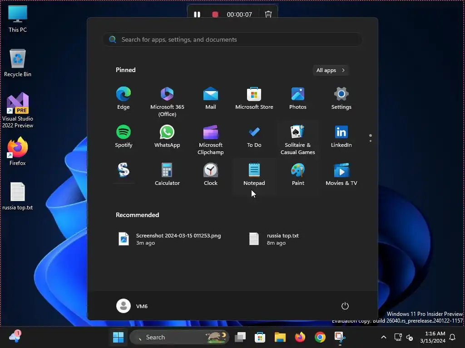The image size is (465, 348).
Task: Launch Spotify
Action: coord(124,136)
